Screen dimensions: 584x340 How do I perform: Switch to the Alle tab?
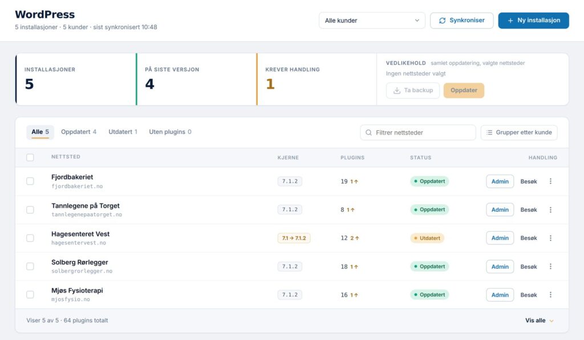tap(40, 132)
